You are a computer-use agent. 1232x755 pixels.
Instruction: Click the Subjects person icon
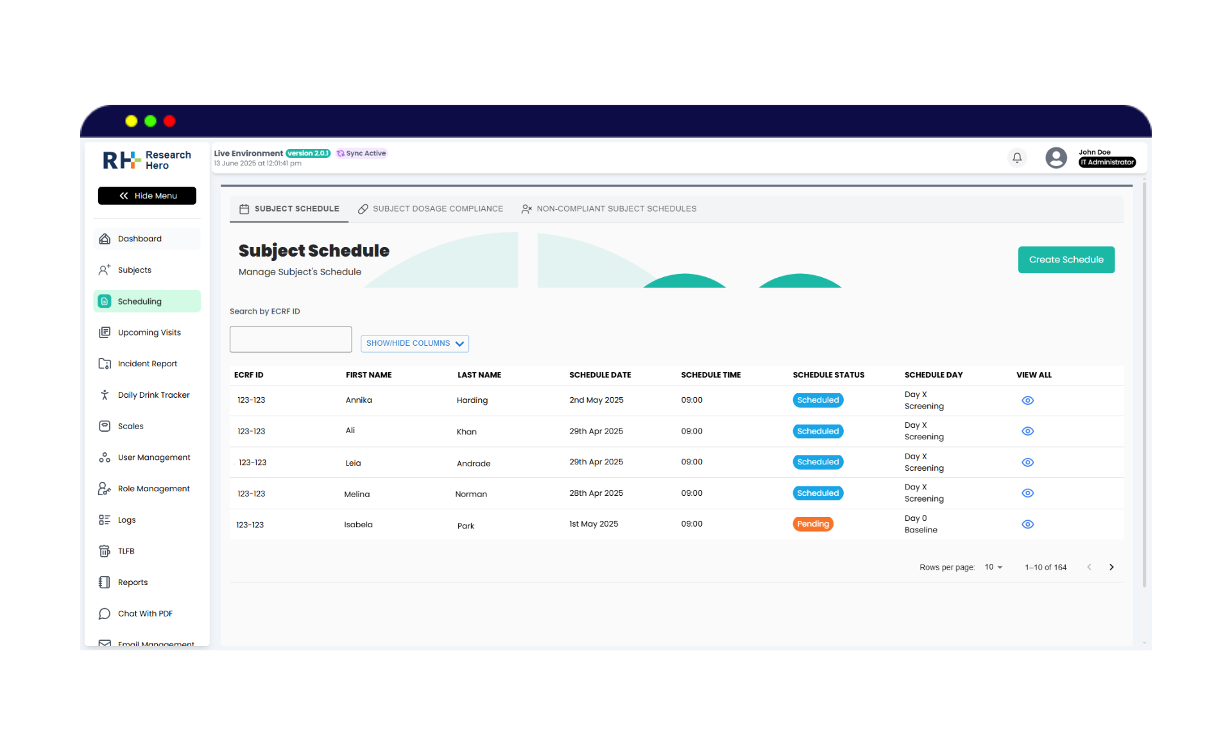click(105, 270)
